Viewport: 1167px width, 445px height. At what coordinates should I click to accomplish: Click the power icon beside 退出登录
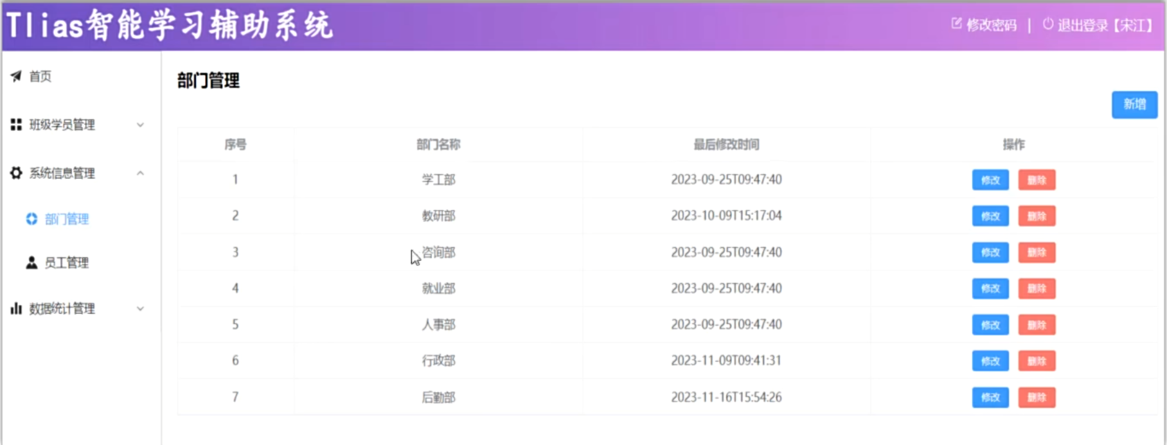pyautogui.click(x=1047, y=24)
